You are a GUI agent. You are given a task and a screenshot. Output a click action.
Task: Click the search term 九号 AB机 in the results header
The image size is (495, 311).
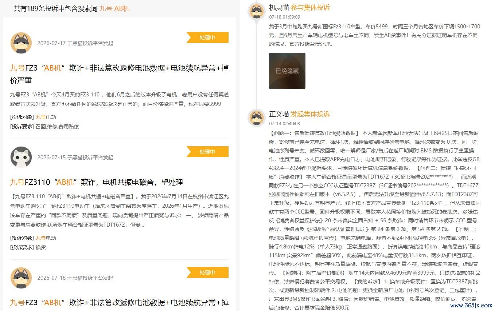click(114, 8)
